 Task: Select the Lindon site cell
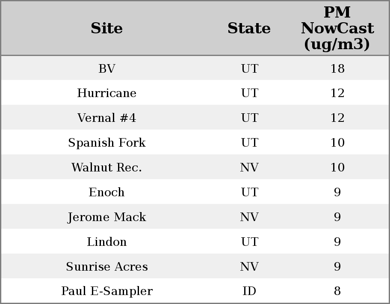tap(107, 242)
